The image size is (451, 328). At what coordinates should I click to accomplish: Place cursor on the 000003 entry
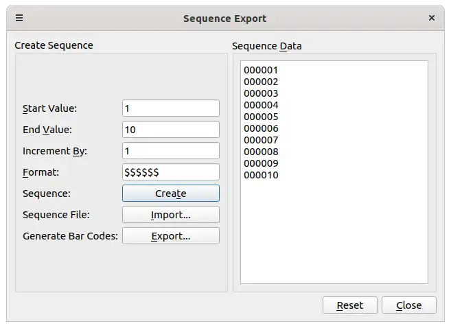(261, 93)
